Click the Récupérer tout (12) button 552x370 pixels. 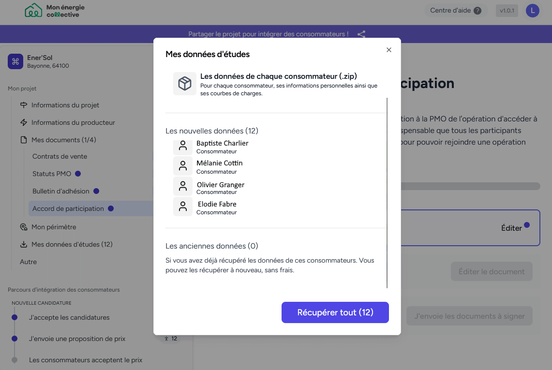click(335, 312)
